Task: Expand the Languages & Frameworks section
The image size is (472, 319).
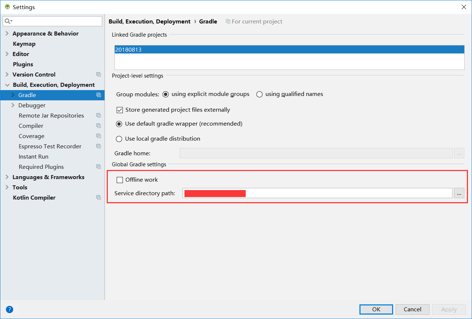Action: pyautogui.click(x=7, y=177)
